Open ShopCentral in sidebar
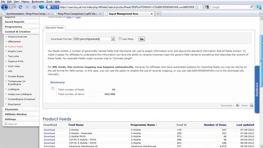Screen dimensions: 263x148 click(14, 104)
